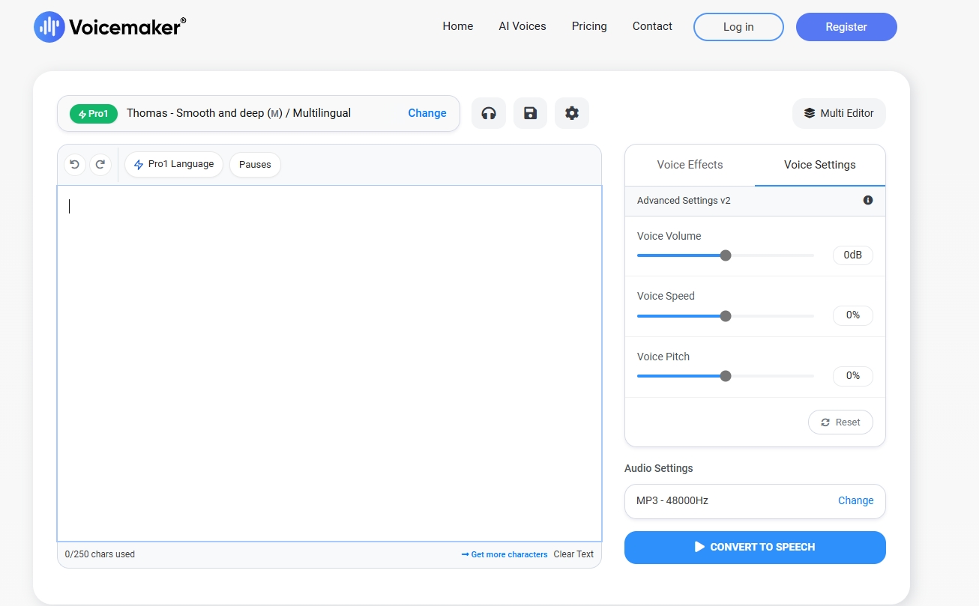Viewport: 979px width, 606px height.
Task: Go to the Home page
Action: pyautogui.click(x=458, y=26)
